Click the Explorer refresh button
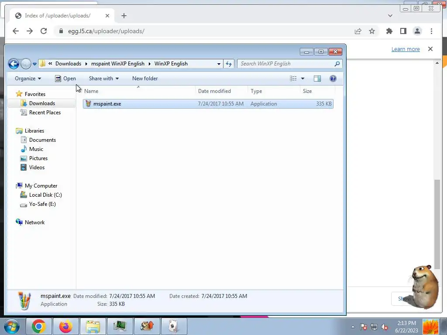 229,64
